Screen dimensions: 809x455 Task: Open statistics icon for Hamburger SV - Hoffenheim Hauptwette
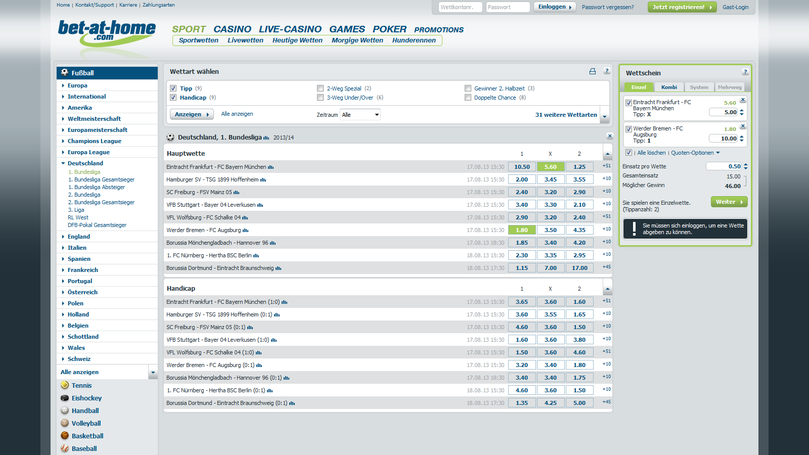tap(263, 180)
